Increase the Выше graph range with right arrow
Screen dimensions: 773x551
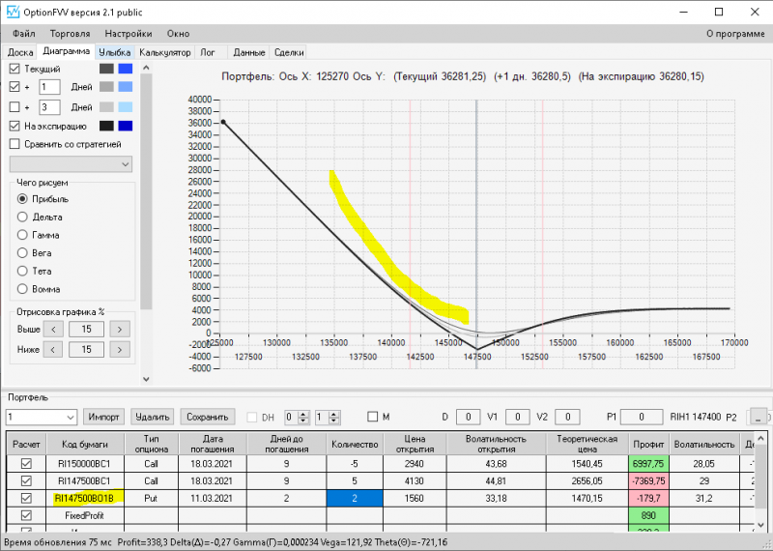[x=120, y=330]
